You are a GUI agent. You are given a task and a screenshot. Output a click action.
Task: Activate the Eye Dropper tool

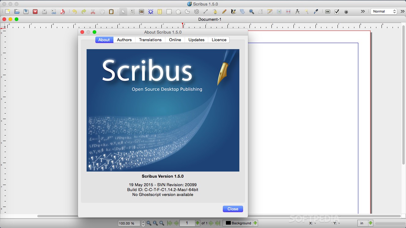(316, 12)
